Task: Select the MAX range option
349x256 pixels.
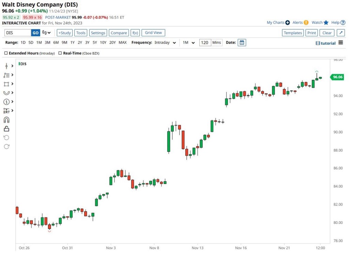Action: tap(123, 43)
